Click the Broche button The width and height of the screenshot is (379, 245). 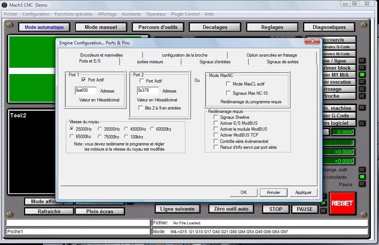tap(339, 96)
